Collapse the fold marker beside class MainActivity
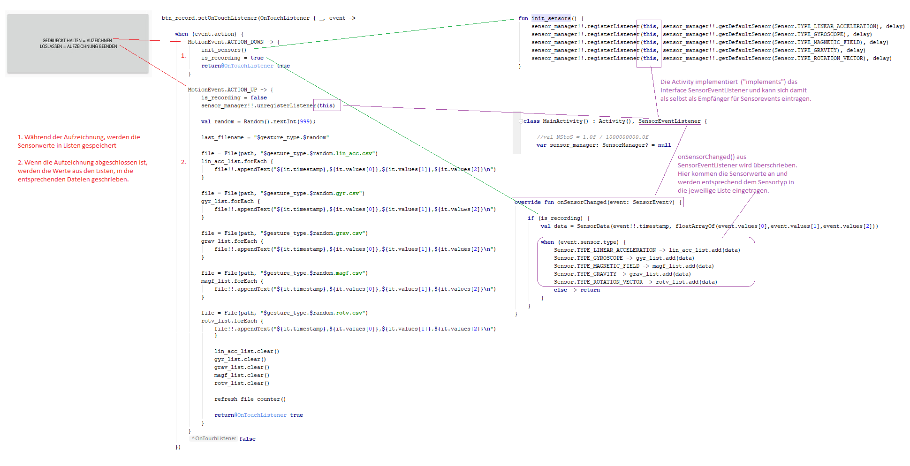 click(x=521, y=121)
